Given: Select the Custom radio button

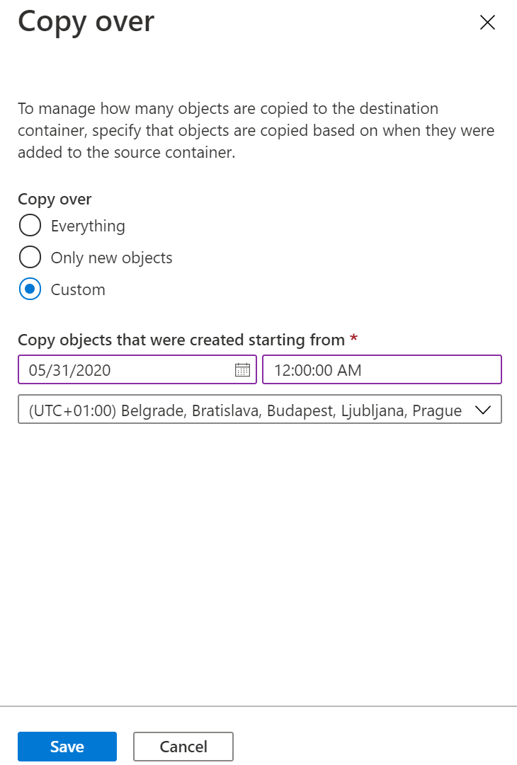Looking at the screenshot, I should [30, 289].
